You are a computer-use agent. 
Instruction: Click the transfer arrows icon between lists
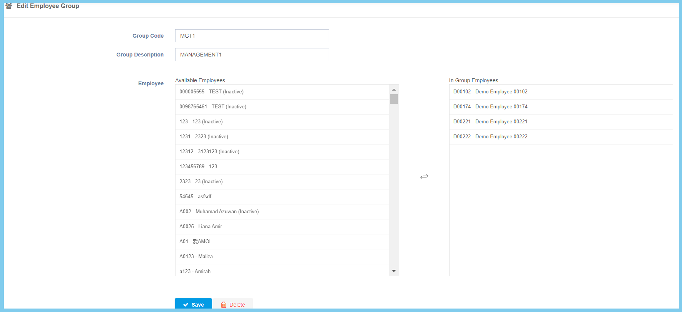[x=424, y=177]
